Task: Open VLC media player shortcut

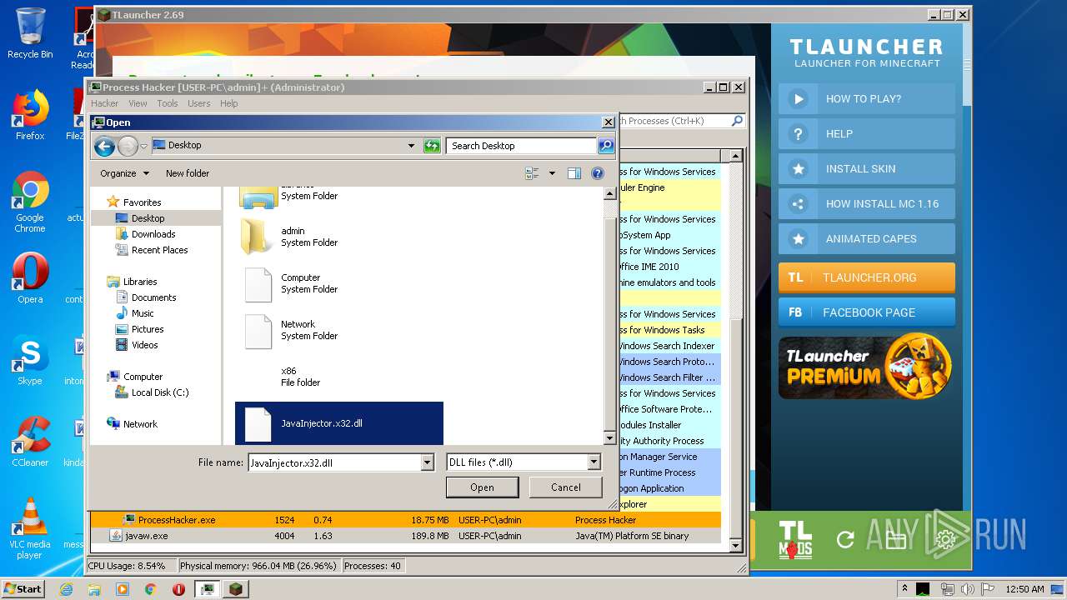Action: tap(30, 528)
